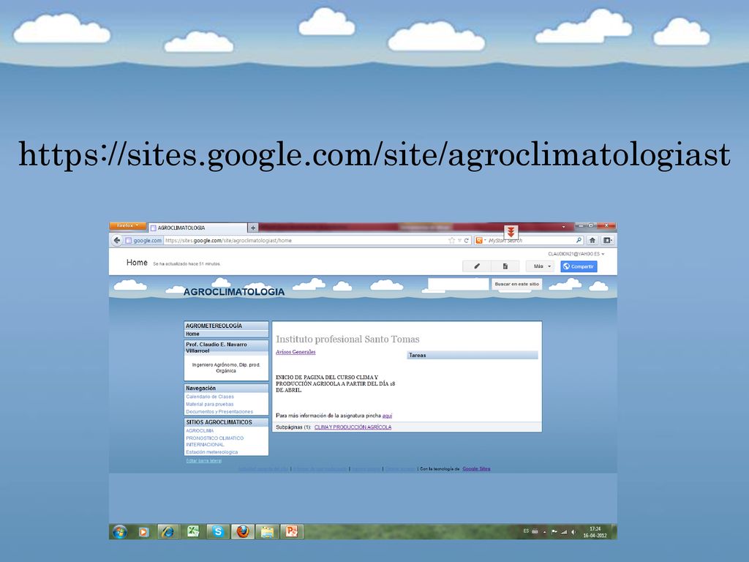This screenshot has height=562, width=749.
Task: Reload the page with the refresh icon
Action: pyautogui.click(x=466, y=240)
